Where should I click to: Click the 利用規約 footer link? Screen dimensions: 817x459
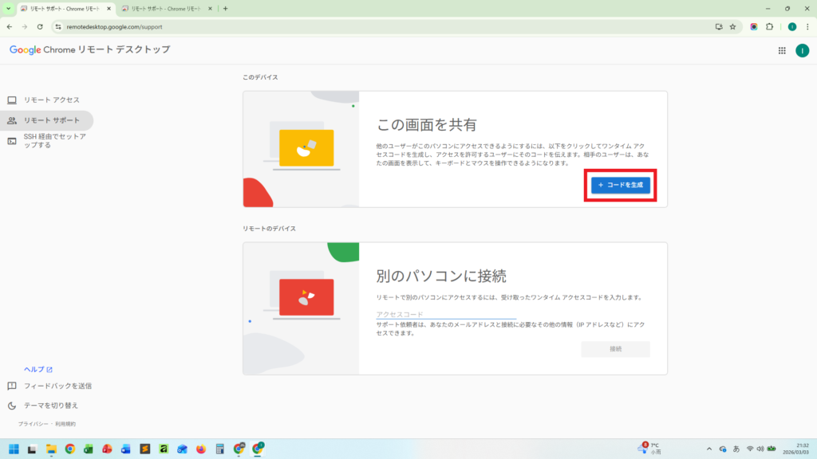pos(65,424)
